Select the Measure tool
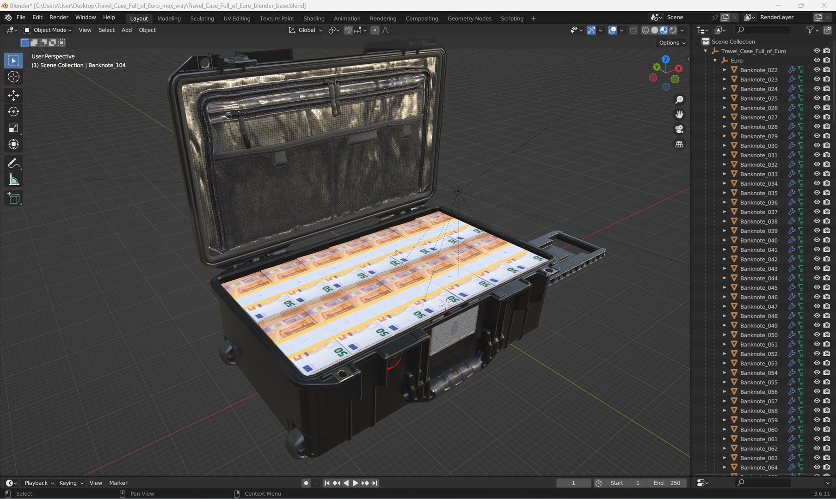 (13, 180)
